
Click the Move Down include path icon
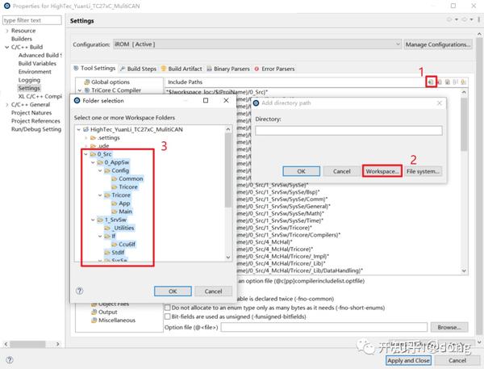(x=463, y=82)
